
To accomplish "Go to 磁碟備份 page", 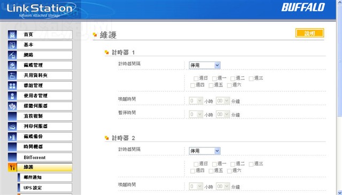I will tap(44, 137).
